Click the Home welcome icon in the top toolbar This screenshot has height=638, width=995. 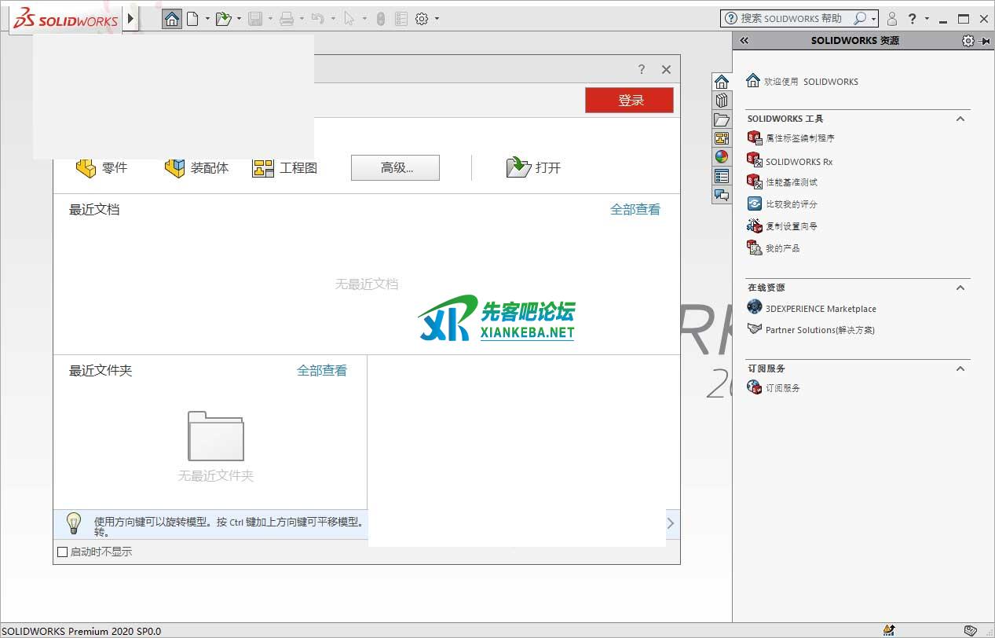click(171, 19)
